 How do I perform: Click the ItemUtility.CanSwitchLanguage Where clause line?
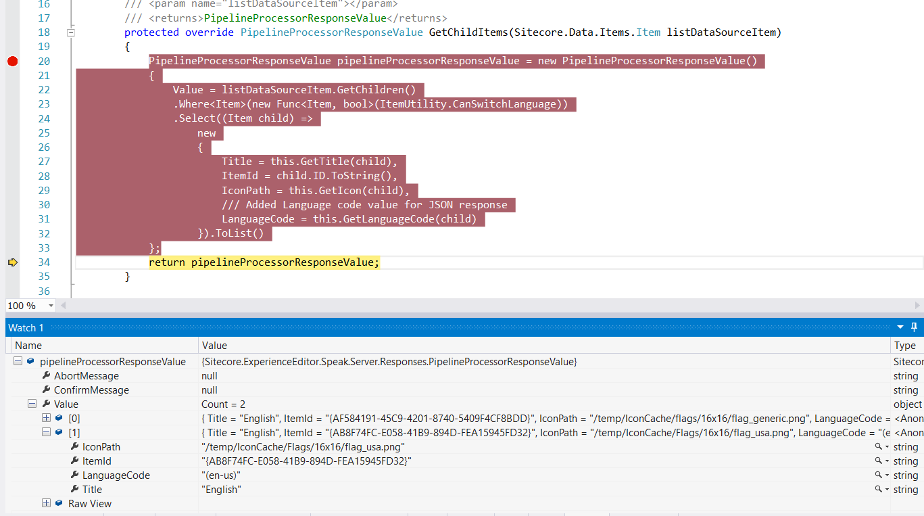372,104
